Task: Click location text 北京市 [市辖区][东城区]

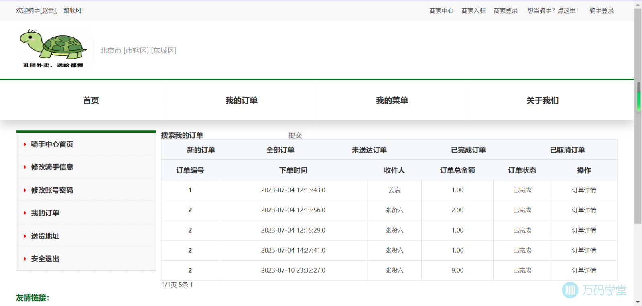Action: pyautogui.click(x=138, y=51)
